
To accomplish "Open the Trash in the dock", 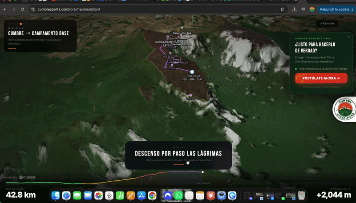I will tap(301, 195).
